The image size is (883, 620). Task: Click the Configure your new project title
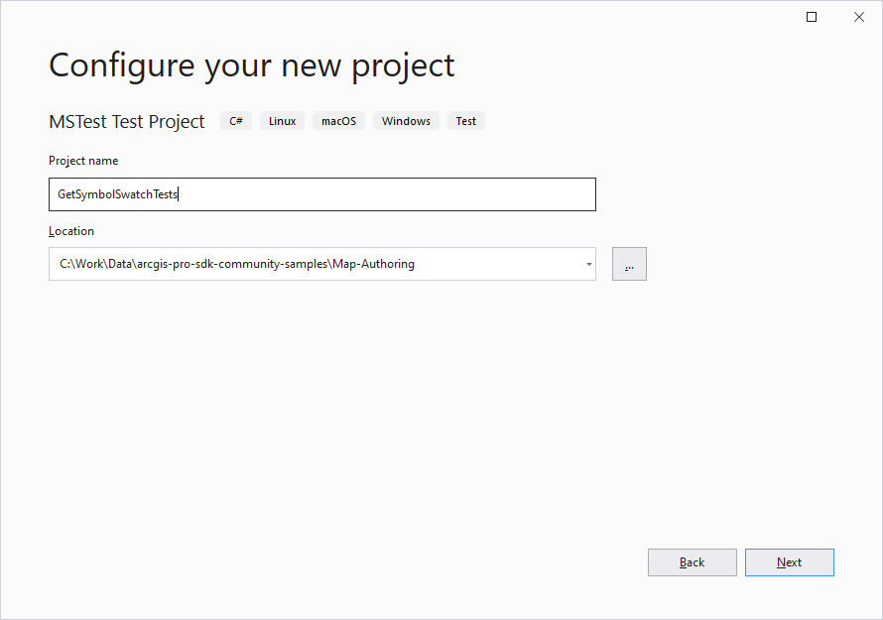pos(251,64)
